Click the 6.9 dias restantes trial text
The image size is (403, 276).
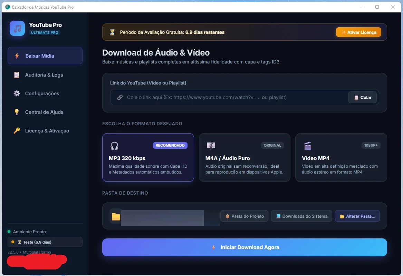click(205, 32)
